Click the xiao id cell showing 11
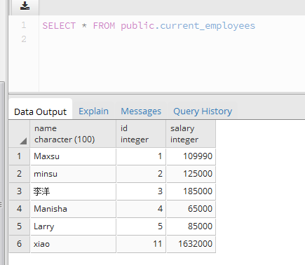This screenshot has width=305, height=265. tap(141, 244)
